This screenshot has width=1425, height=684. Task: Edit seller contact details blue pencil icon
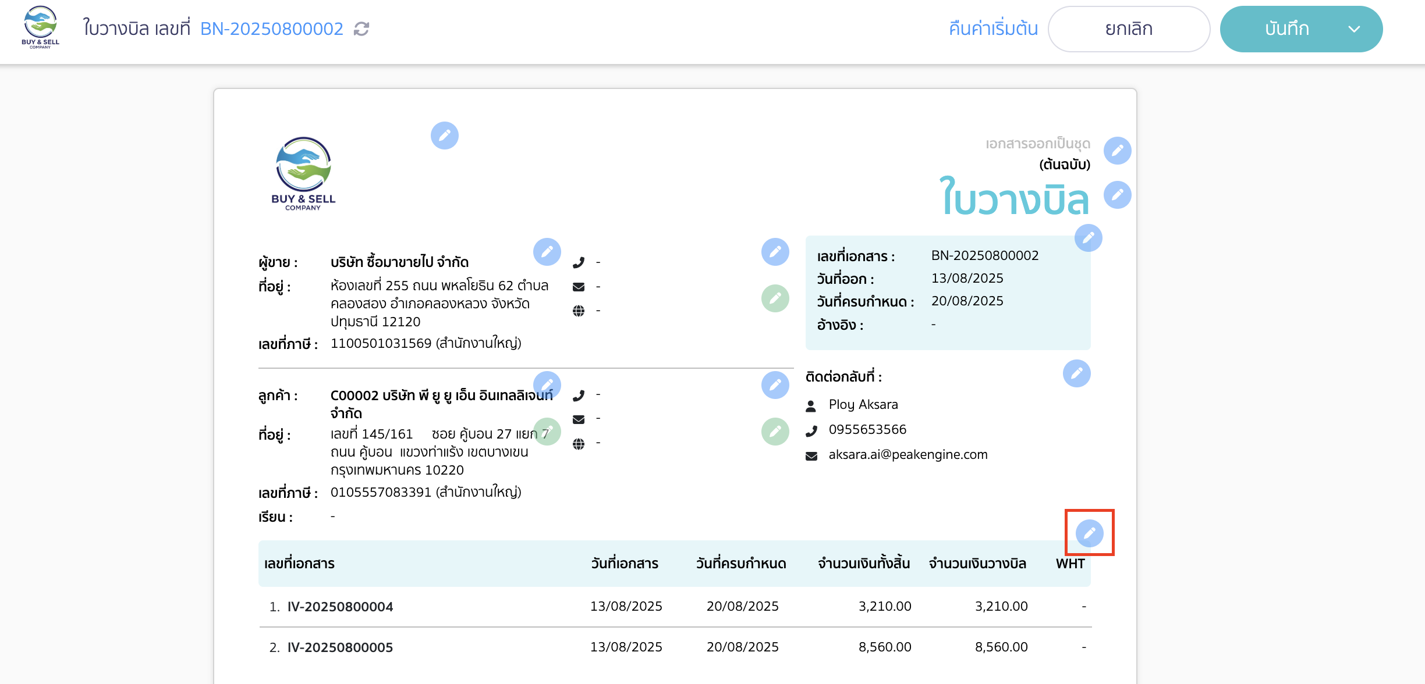tap(775, 252)
